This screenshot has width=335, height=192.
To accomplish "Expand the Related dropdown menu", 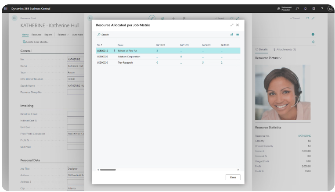I will 63,35.
